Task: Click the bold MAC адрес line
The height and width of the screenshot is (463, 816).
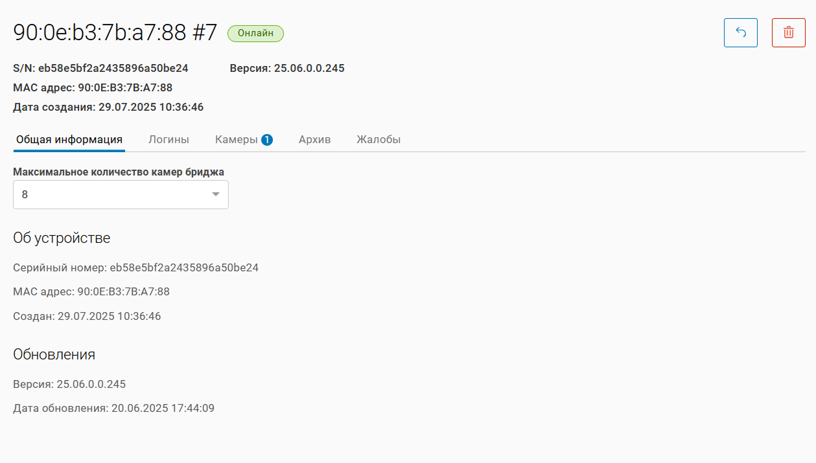Action: tap(93, 87)
